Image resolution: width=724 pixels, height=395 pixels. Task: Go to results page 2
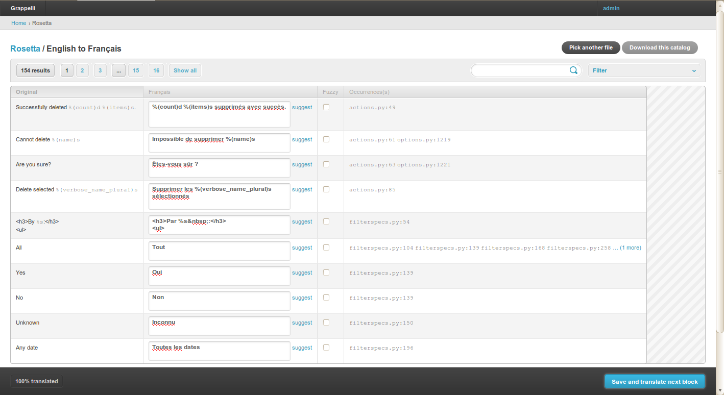tap(82, 70)
